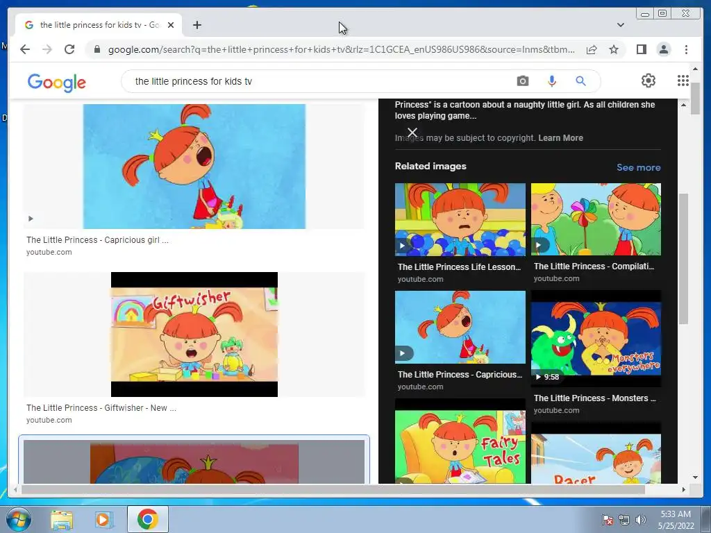The height and width of the screenshot is (533, 711).
Task: Select the Google search results tab
Action: (x=99, y=25)
